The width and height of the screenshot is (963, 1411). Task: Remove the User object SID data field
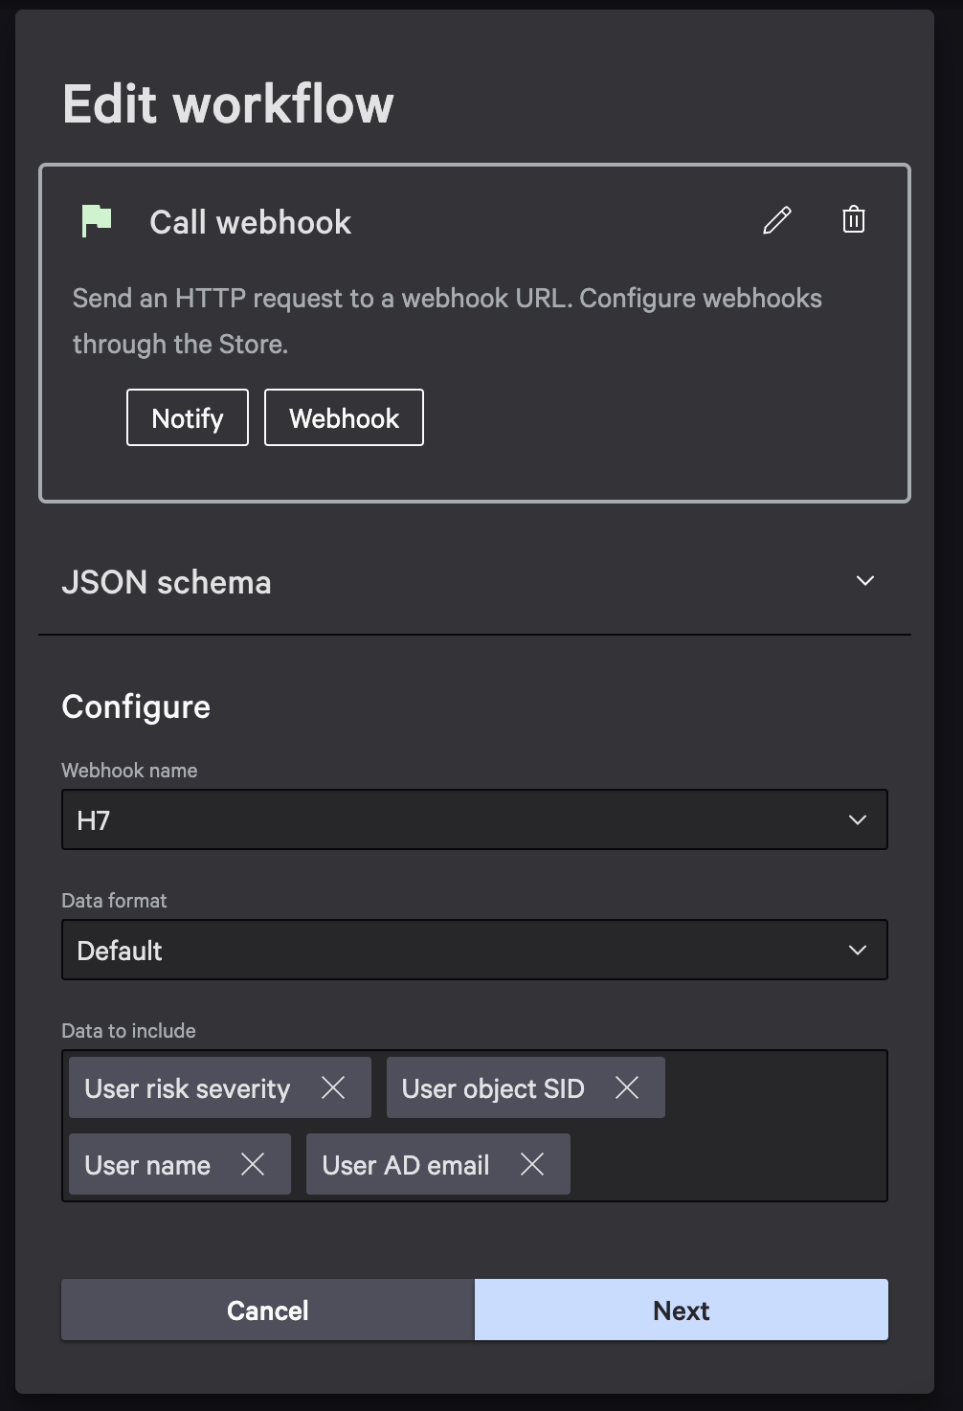click(x=628, y=1087)
